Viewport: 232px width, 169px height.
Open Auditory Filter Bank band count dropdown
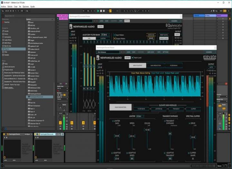[105, 35]
